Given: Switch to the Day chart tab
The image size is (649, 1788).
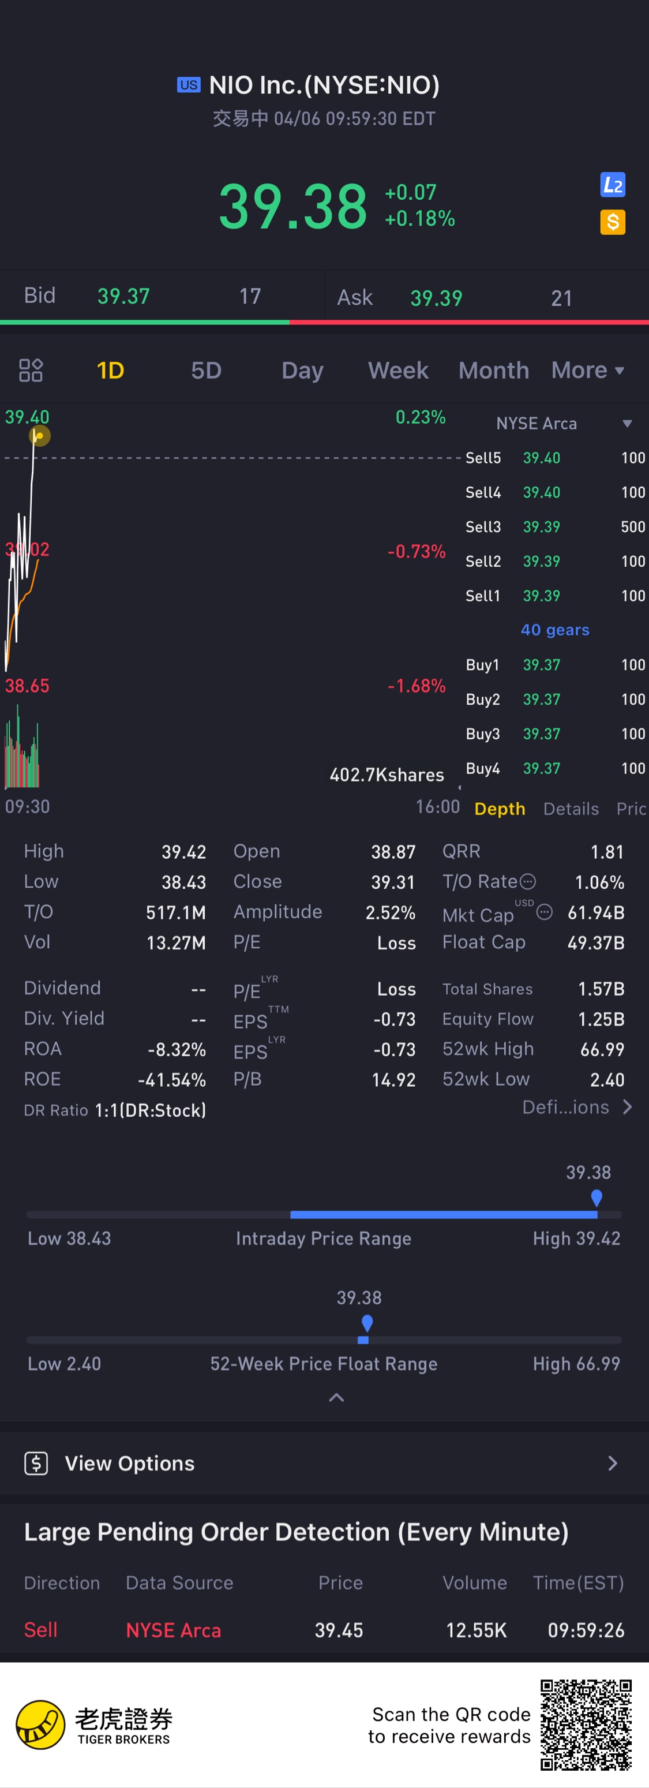Looking at the screenshot, I should [x=302, y=370].
